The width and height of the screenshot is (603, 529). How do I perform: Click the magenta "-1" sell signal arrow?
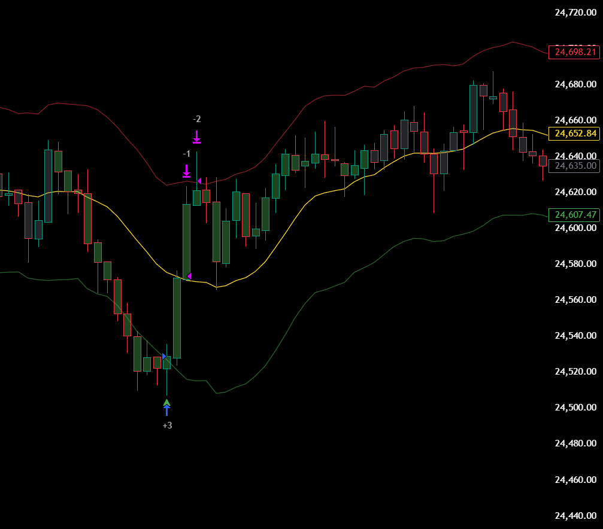point(186,172)
